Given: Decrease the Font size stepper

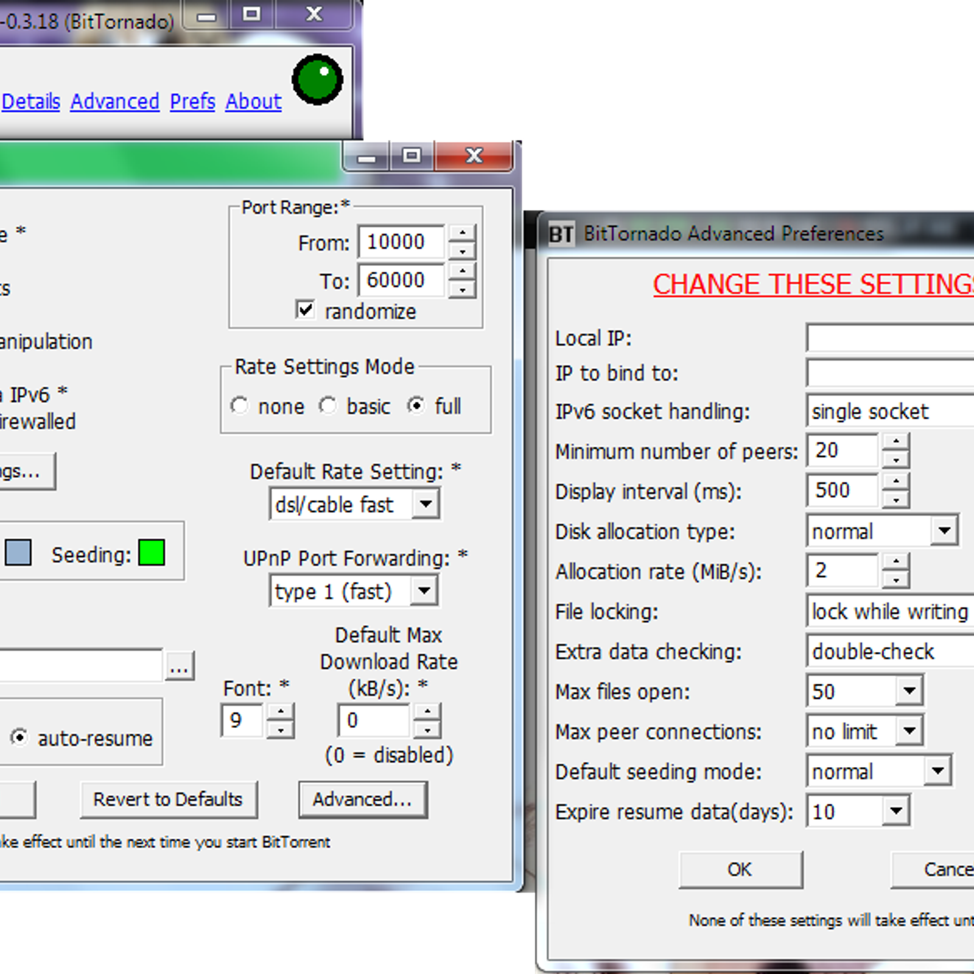Looking at the screenshot, I should pos(281,729).
